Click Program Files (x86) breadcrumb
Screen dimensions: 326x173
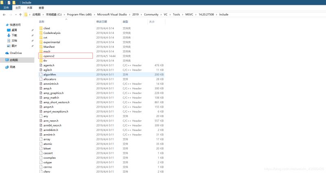[79, 14]
